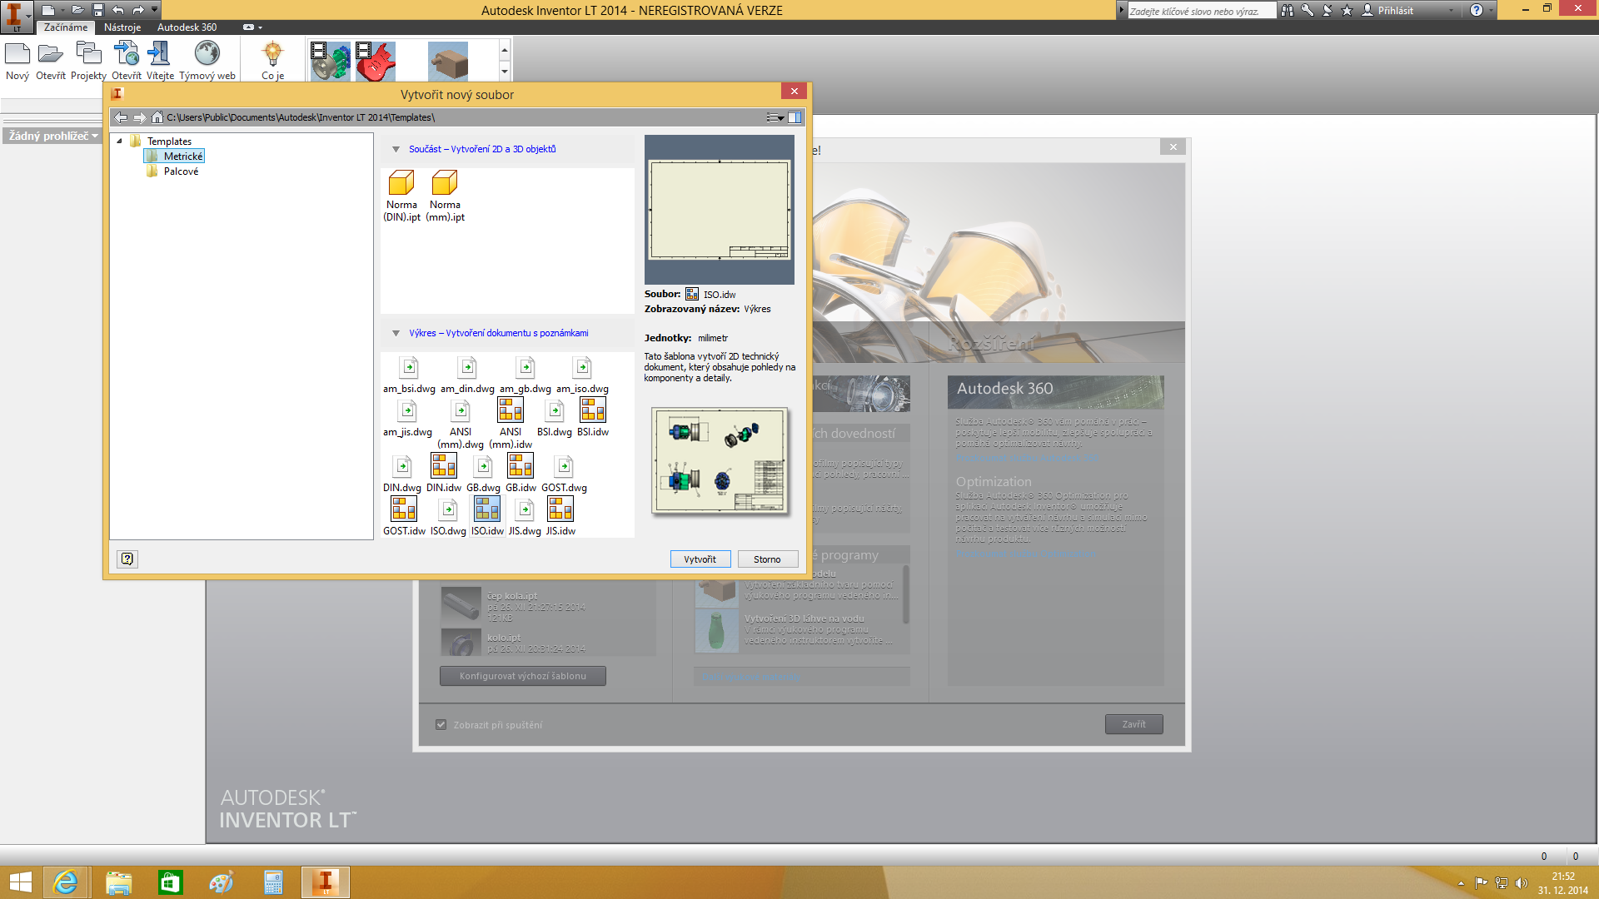
Task: Select the JIS.dwg template
Action: (x=525, y=518)
